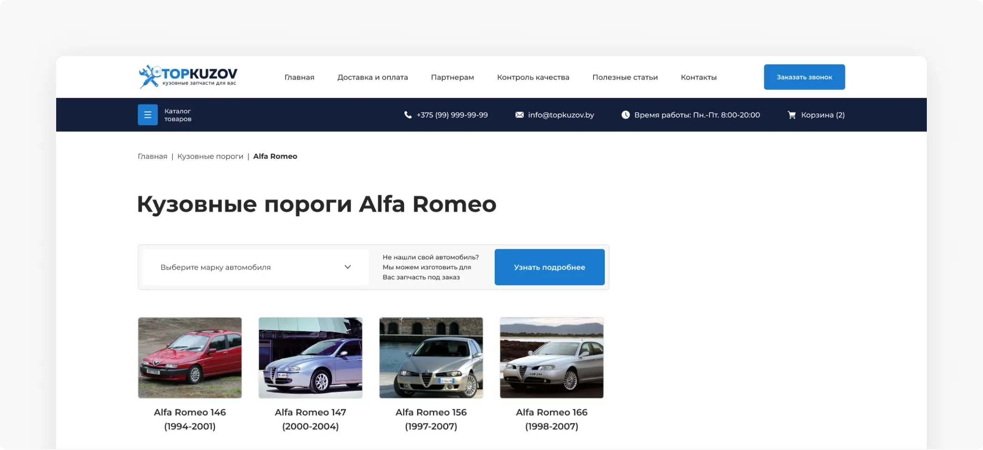The width and height of the screenshot is (983, 450).
Task: Go to the Главная menu item
Action: pyautogui.click(x=299, y=77)
